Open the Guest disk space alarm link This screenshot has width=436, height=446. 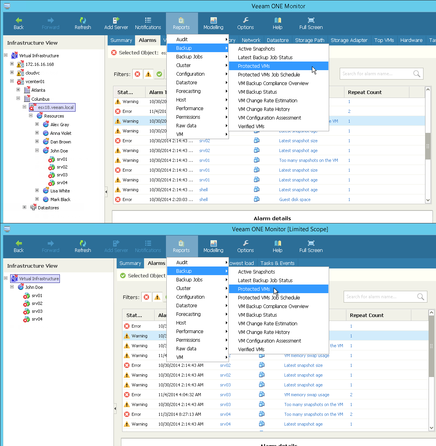point(295,199)
